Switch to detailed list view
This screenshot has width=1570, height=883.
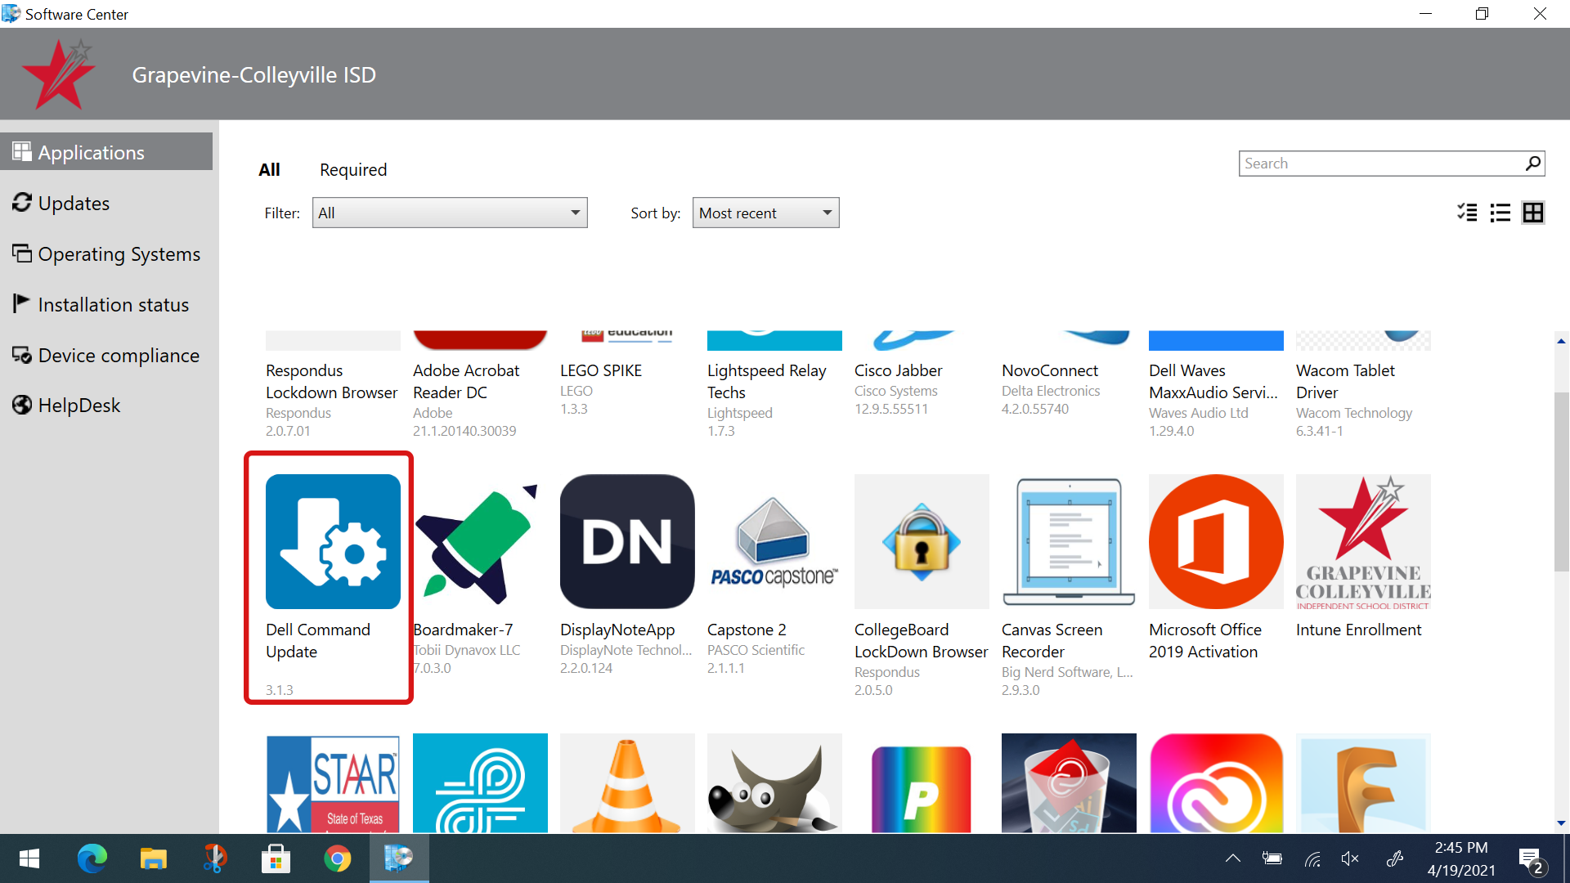[1498, 211]
